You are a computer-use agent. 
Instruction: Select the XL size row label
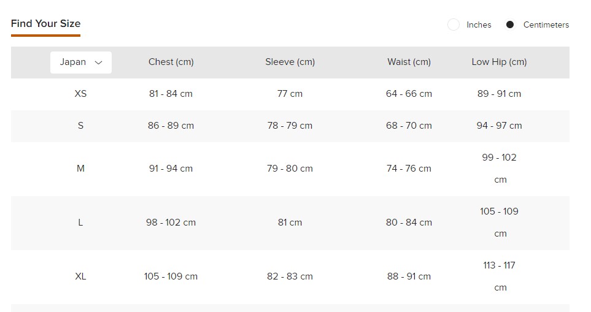80,276
